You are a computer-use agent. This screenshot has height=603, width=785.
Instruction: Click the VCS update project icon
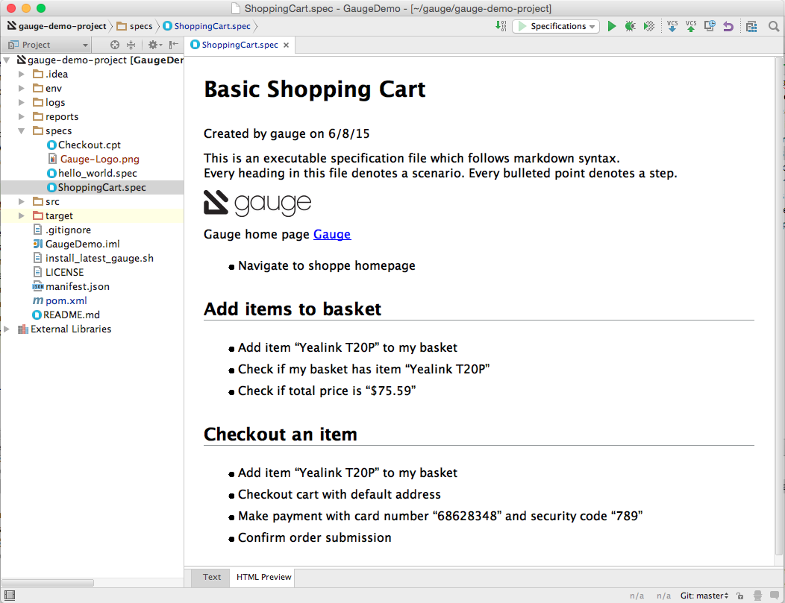pos(672,26)
